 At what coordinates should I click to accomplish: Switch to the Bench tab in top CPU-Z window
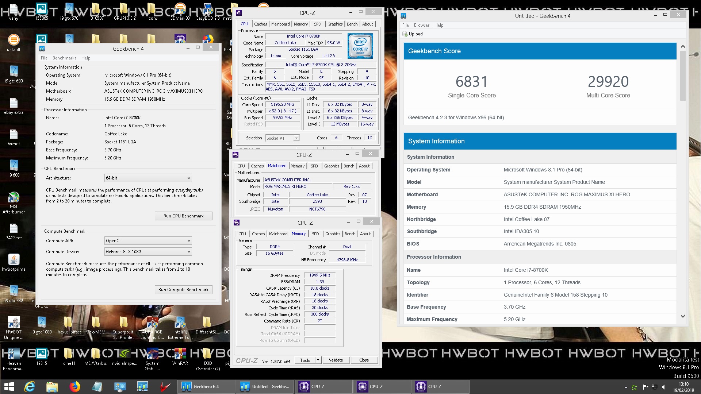pyautogui.click(x=352, y=24)
